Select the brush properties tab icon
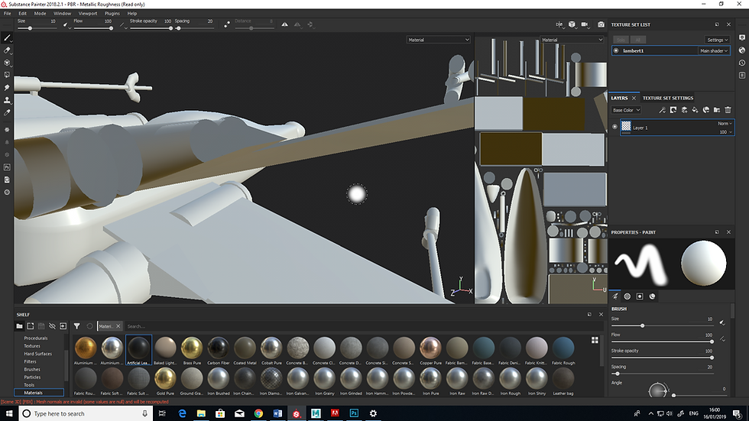 coord(614,296)
